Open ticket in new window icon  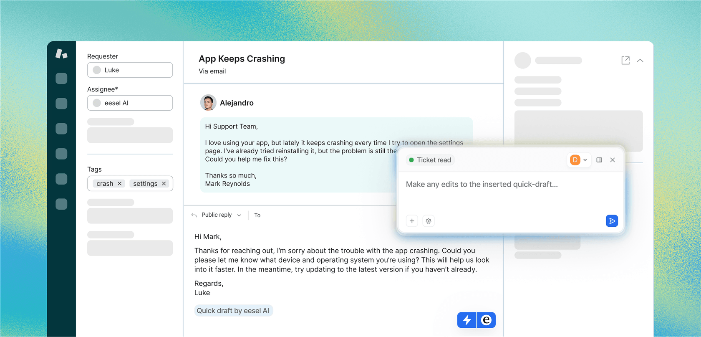pos(625,61)
